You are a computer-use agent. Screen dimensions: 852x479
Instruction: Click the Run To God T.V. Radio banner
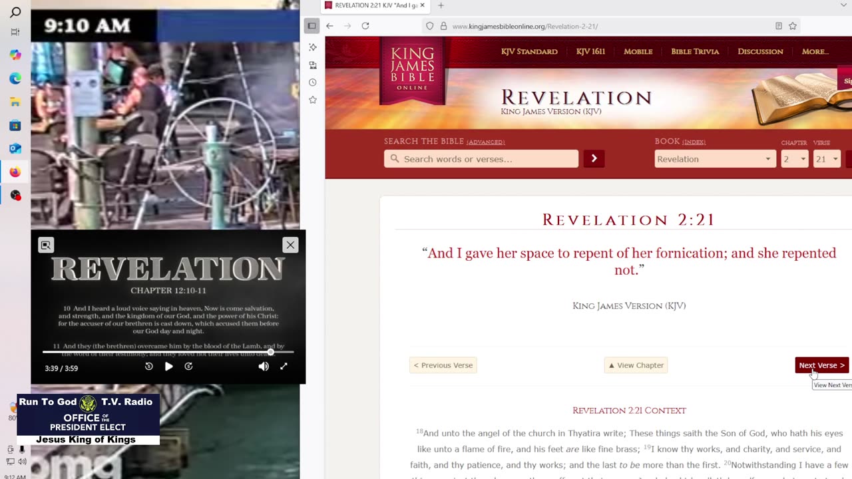pos(88,419)
